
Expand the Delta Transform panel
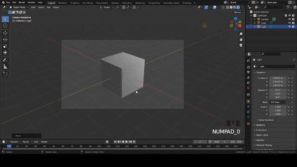click(x=266, y=120)
